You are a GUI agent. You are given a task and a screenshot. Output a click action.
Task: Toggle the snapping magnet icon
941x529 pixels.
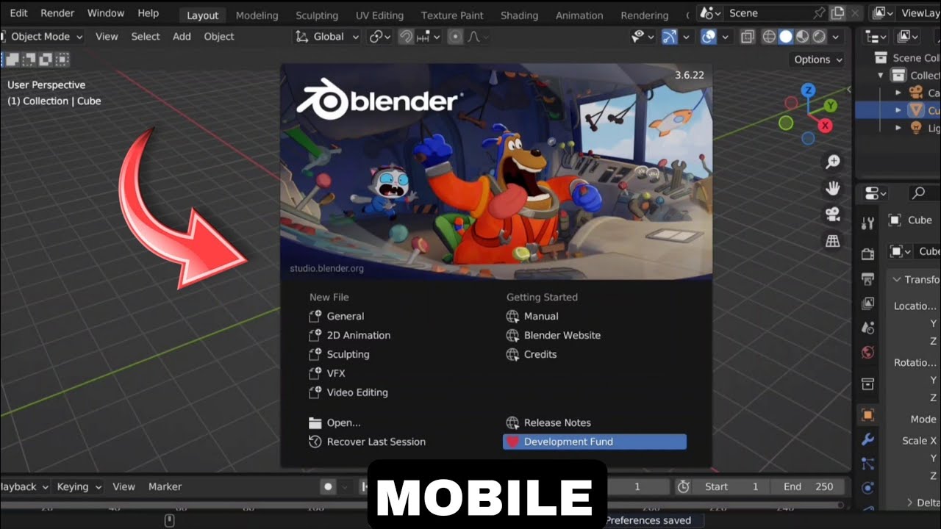406,37
